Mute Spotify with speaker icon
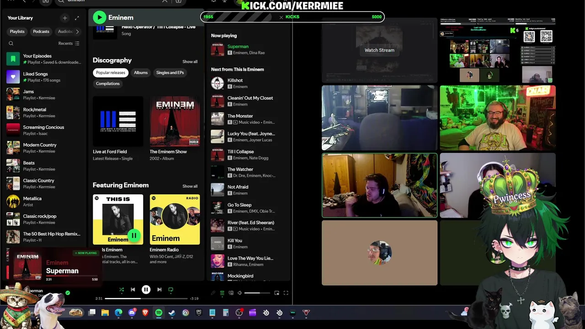This screenshot has width=585, height=329. pos(239,293)
